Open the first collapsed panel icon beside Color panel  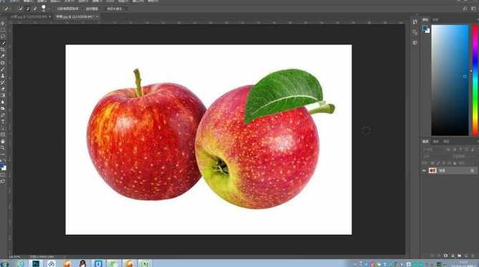415,21
